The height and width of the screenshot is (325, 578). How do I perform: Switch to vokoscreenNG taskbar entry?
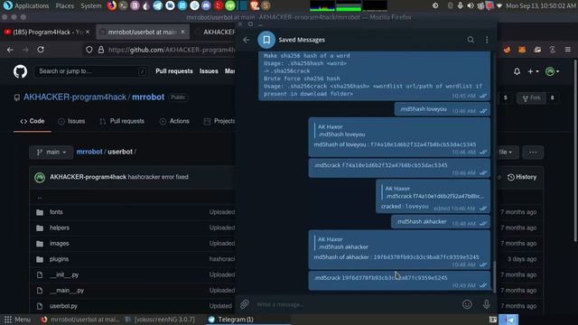tap(160, 320)
